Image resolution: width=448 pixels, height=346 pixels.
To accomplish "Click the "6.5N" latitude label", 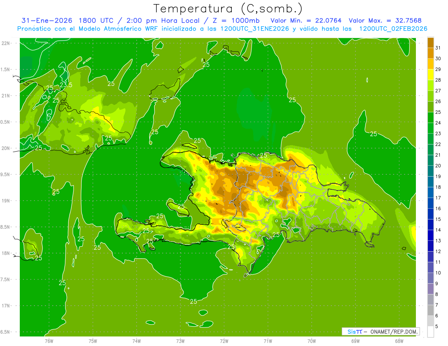I will coord(5,332).
